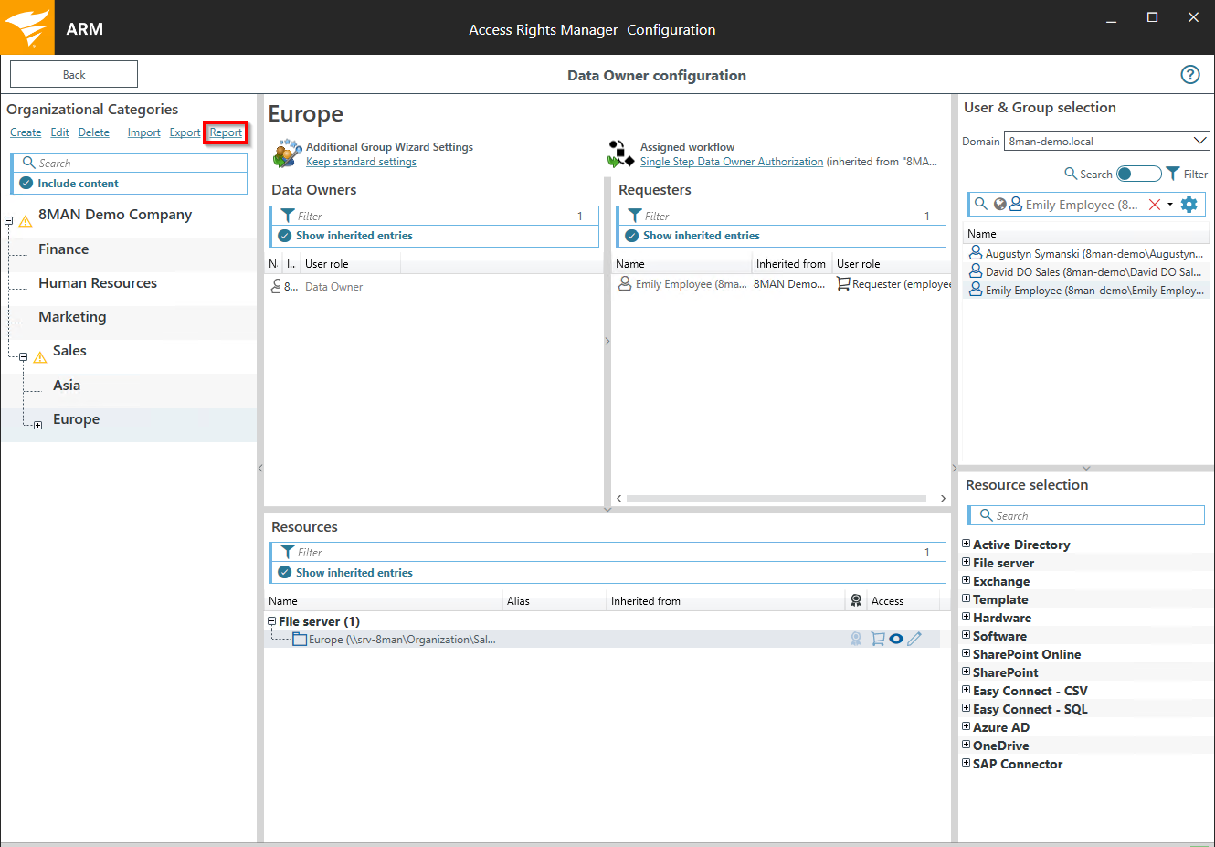This screenshot has height=847, width=1215.
Task: Click the Assigned workflow icon
Action: [620, 154]
